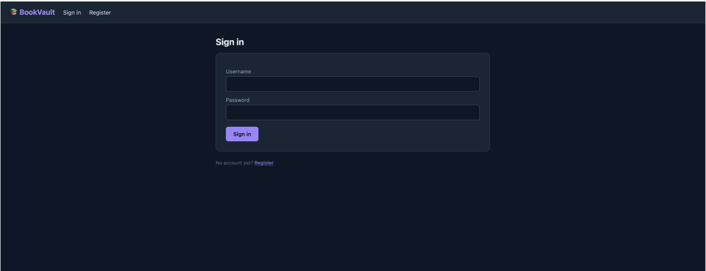Open Register from the top navigation
706x271 pixels.
(100, 13)
